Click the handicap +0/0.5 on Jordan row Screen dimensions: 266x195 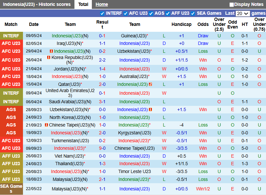click(x=181, y=69)
